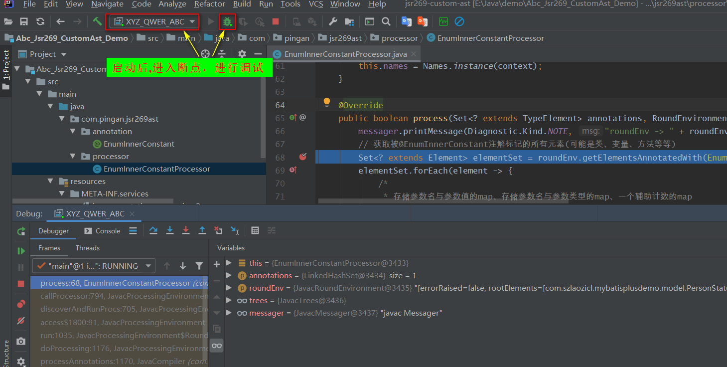727x367 pixels.
Task: Open Project Structure folder icon in toolbar
Action: [349, 21]
